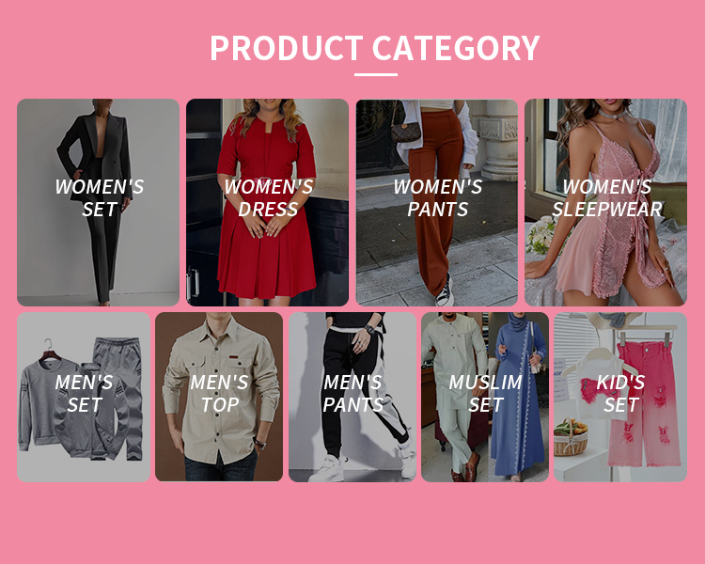Browse the Kid's Set category
Screen dimensions: 705x564
pos(620,397)
